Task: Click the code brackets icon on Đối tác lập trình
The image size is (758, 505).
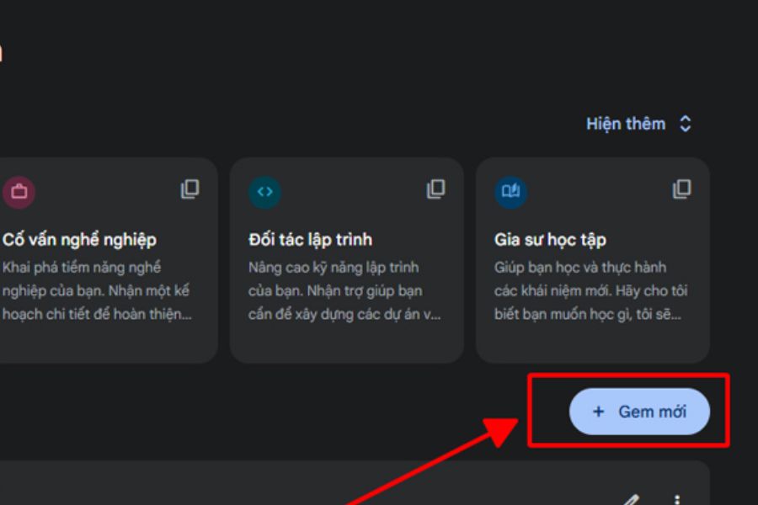Action: (x=264, y=192)
